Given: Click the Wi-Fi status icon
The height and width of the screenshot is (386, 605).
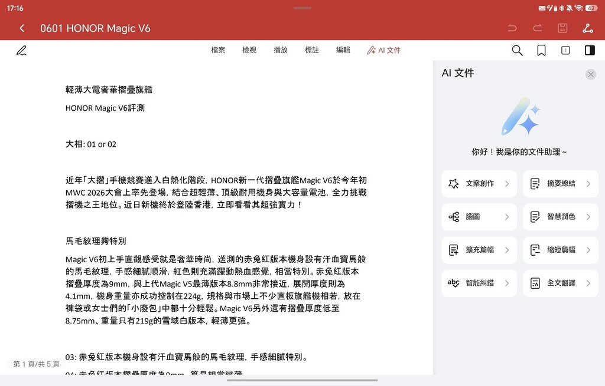Looking at the screenshot, I should 578,8.
